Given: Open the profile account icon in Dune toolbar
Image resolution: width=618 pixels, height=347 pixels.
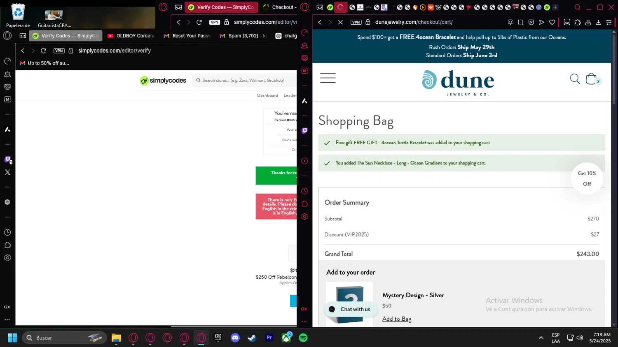Looking at the screenshot, I should [588, 22].
